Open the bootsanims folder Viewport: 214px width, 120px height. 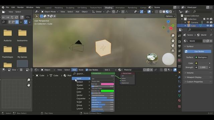click(22, 35)
